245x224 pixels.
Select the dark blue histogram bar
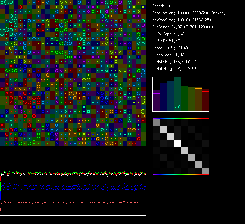coord(163,98)
